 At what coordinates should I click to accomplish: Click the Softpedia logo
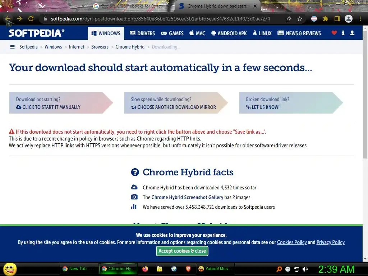[x=36, y=33]
